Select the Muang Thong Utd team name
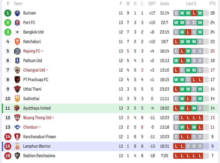Image resolution: width=220 pixels, height=163 pixels. coord(37,118)
